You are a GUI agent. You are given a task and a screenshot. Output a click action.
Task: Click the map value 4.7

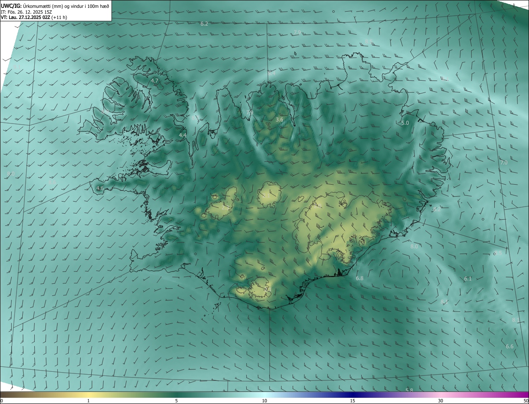click(x=155, y=81)
